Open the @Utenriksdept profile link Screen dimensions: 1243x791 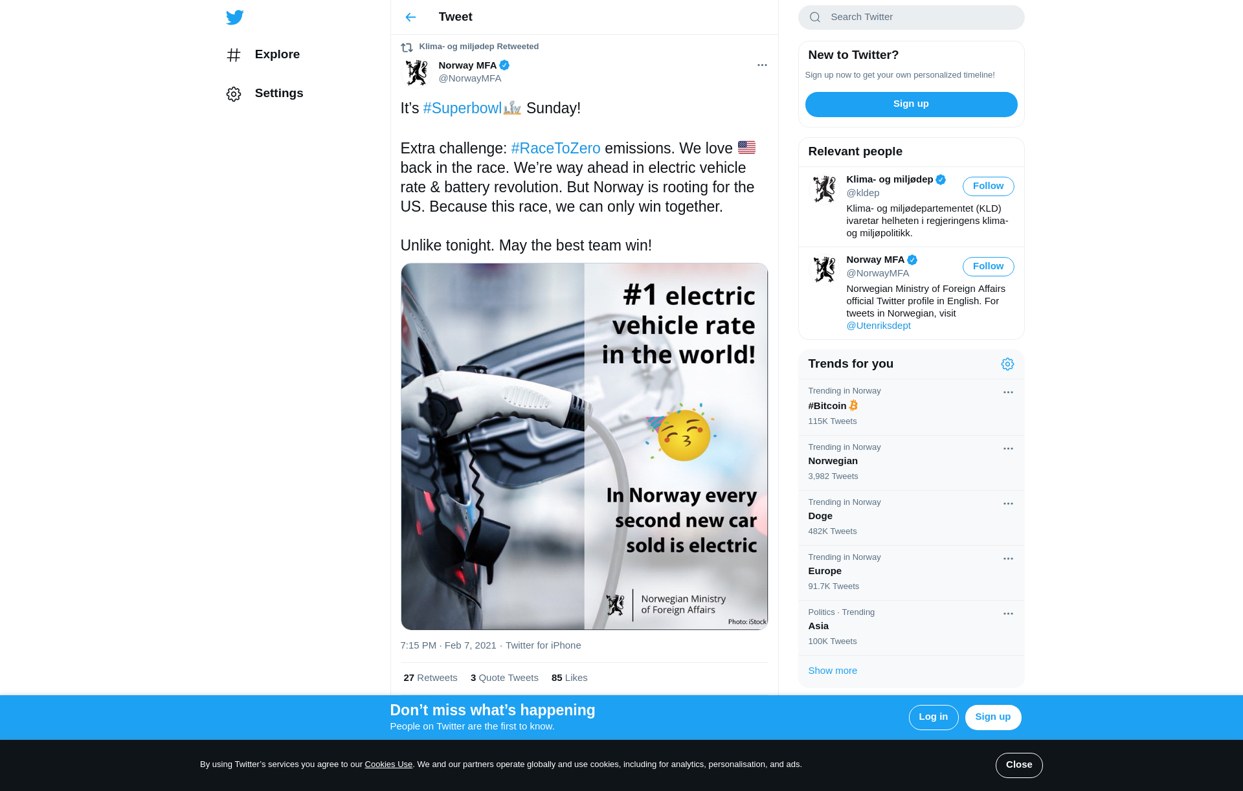click(x=879, y=326)
